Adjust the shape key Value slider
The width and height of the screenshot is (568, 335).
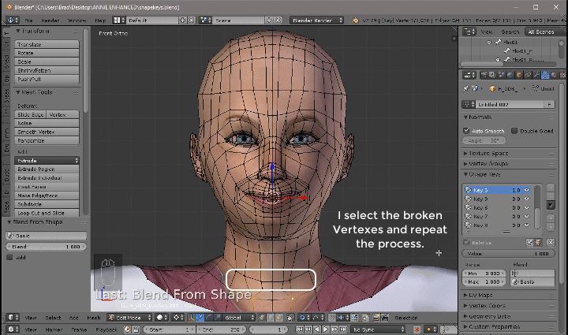pos(506,254)
